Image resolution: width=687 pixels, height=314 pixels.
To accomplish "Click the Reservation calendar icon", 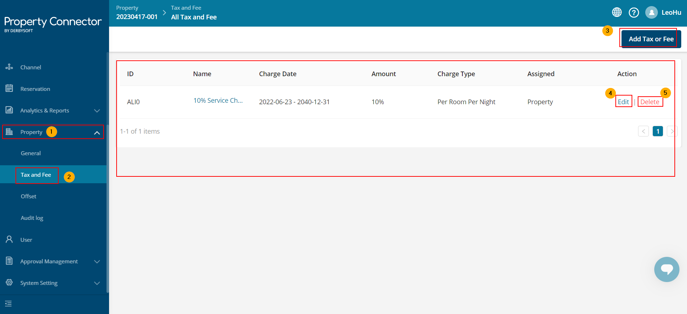I will tap(9, 88).
